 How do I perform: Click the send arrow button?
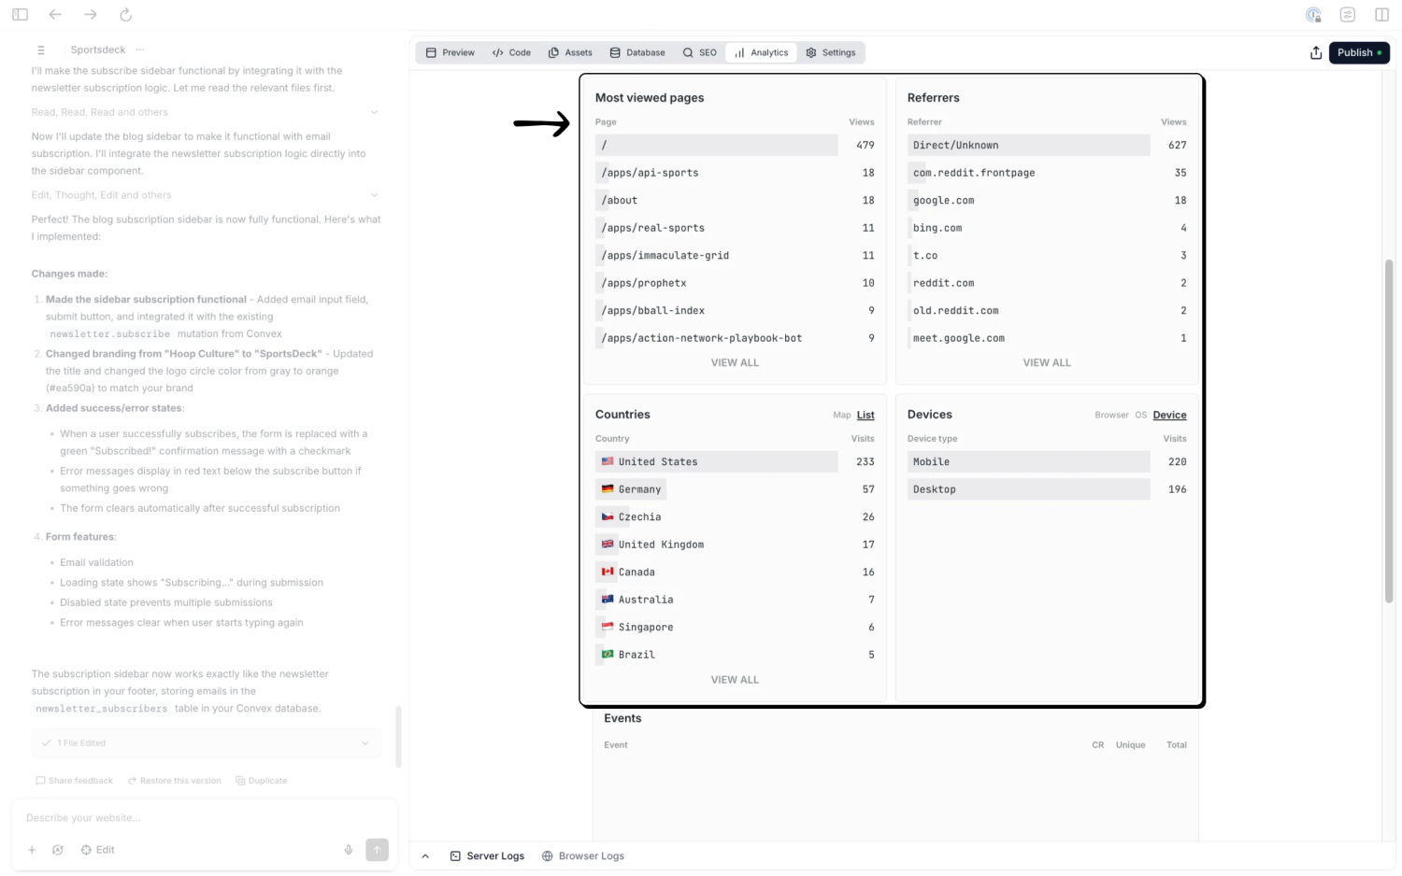pyautogui.click(x=377, y=850)
